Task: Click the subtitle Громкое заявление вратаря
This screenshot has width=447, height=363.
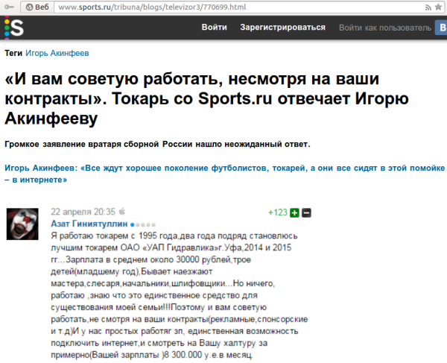Action: tap(157, 145)
